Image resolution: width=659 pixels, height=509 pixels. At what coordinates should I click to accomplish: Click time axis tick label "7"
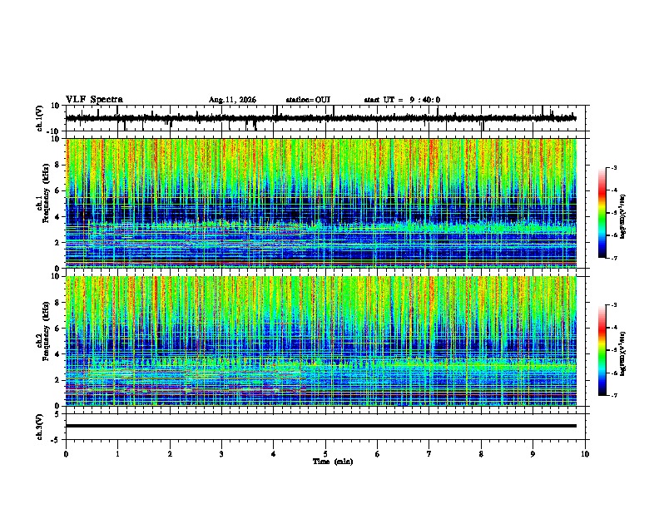tap(429, 454)
